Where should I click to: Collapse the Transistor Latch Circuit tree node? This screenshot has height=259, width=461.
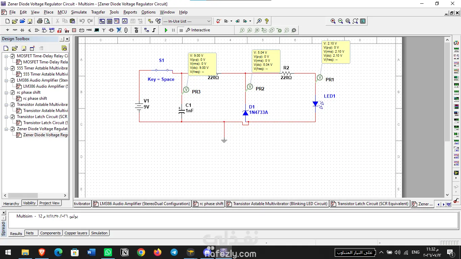pos(6,117)
